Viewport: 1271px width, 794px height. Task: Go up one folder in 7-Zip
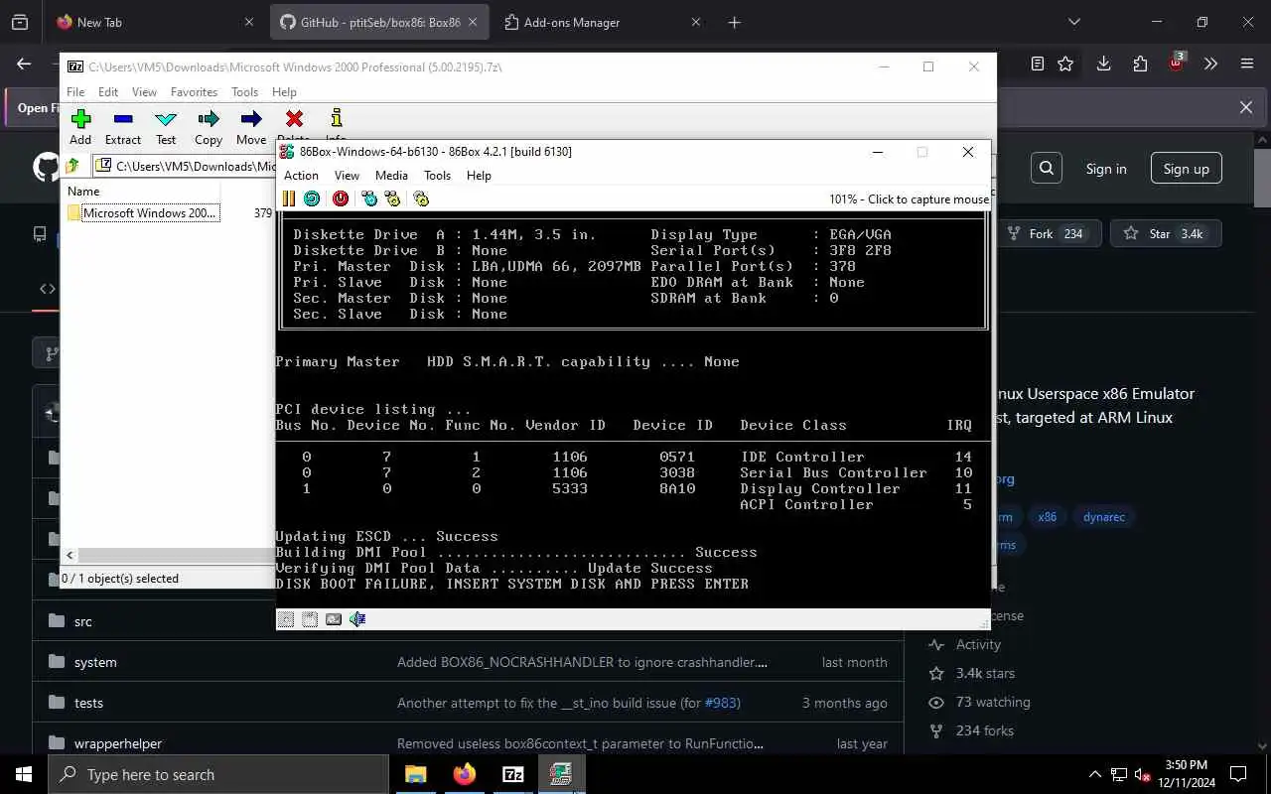[x=72, y=166]
